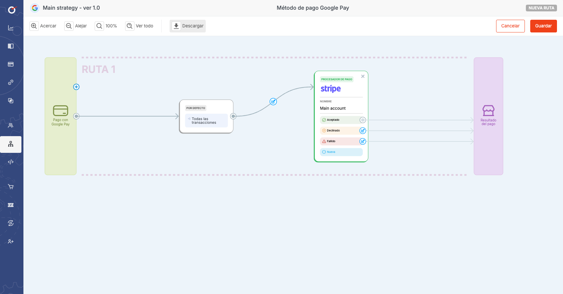Click the Google Pay output connector dot
The image size is (563, 294).
pos(76,116)
